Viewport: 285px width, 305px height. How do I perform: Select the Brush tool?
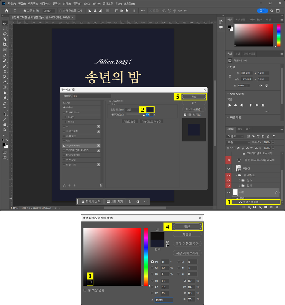pos(5,66)
